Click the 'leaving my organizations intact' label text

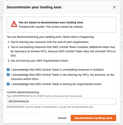click(x=56, y=84)
